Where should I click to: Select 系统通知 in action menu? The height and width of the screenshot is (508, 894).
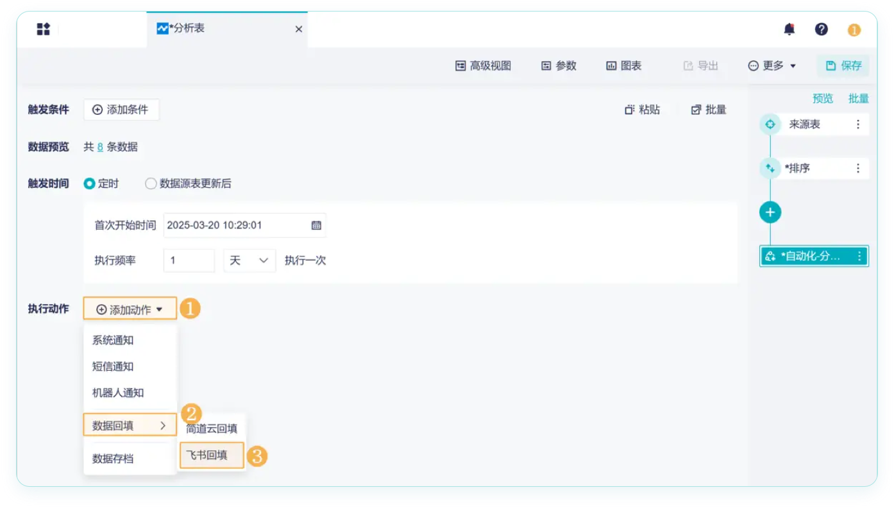point(113,340)
